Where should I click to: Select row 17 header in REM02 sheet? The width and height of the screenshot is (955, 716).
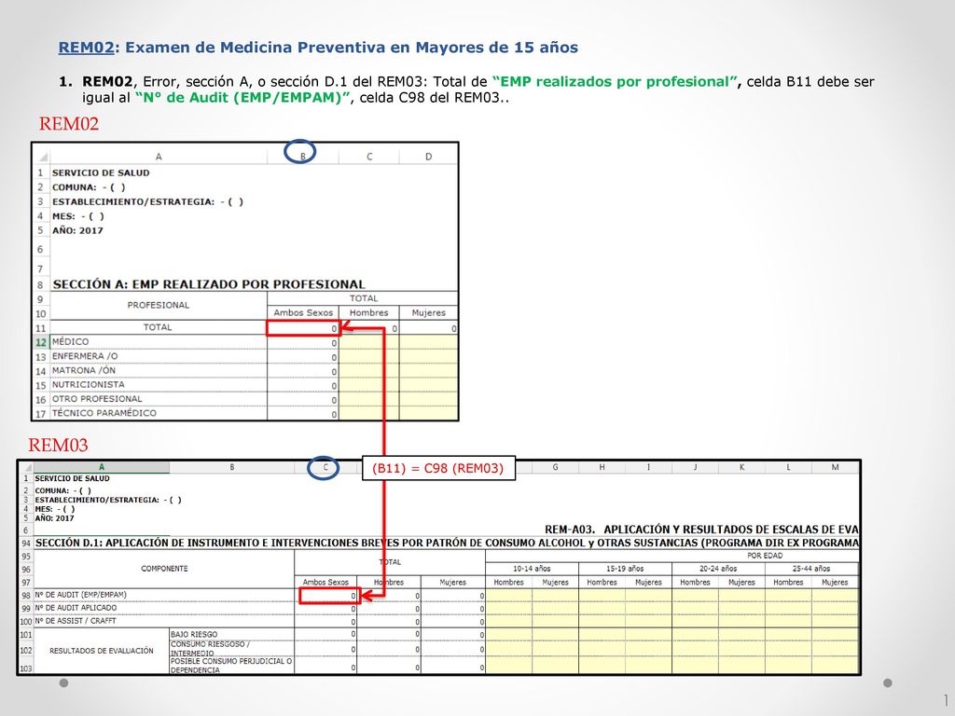coord(41,413)
